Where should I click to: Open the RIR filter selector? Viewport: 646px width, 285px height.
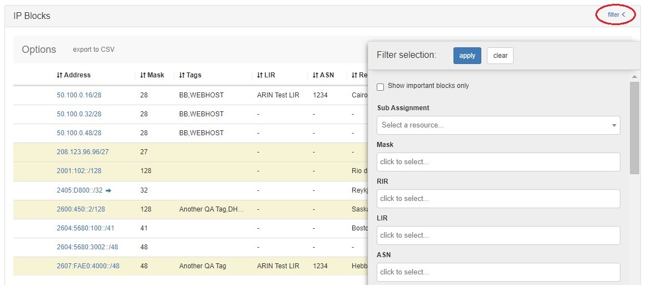click(x=498, y=199)
